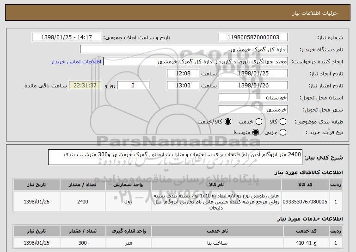Screen dimensions: 356x252
Task: Select the خدمت radio button
Action: [x=259, y=122]
